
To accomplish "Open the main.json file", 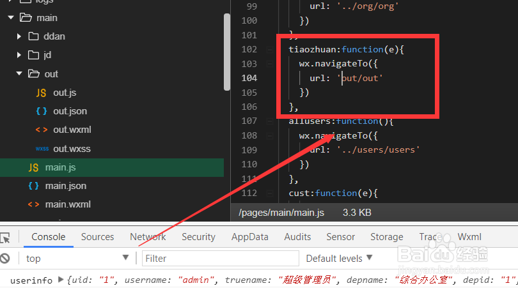I will point(65,186).
